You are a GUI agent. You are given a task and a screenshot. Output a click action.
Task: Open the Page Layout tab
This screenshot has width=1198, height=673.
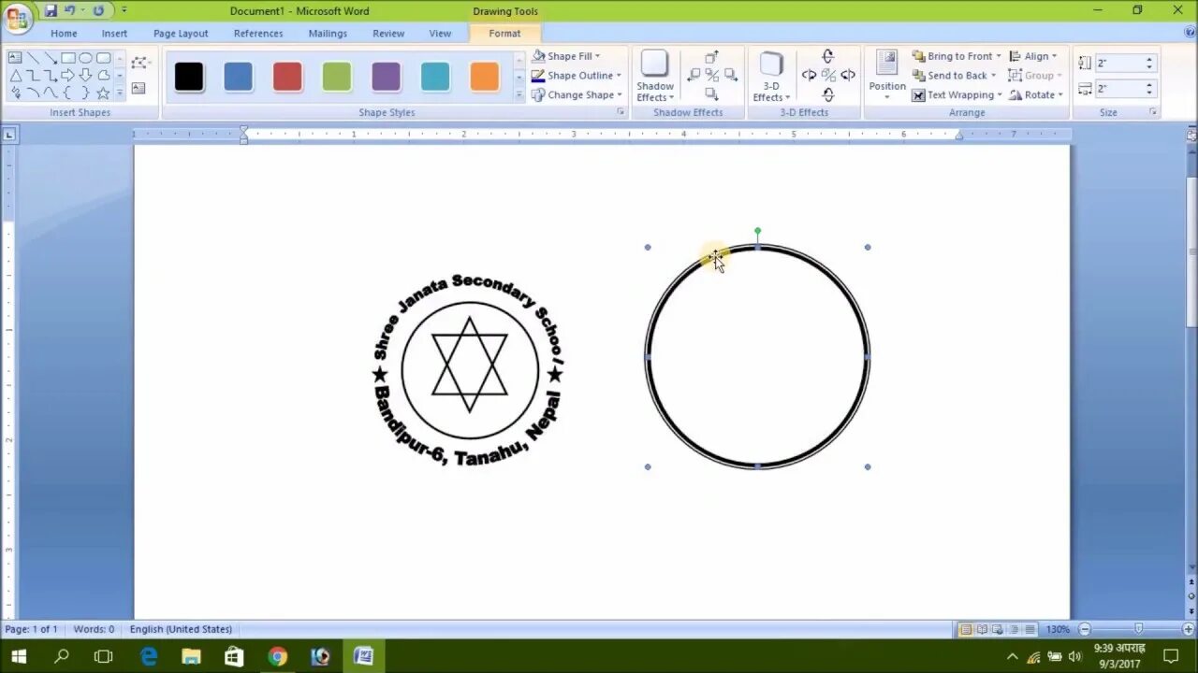181,34
